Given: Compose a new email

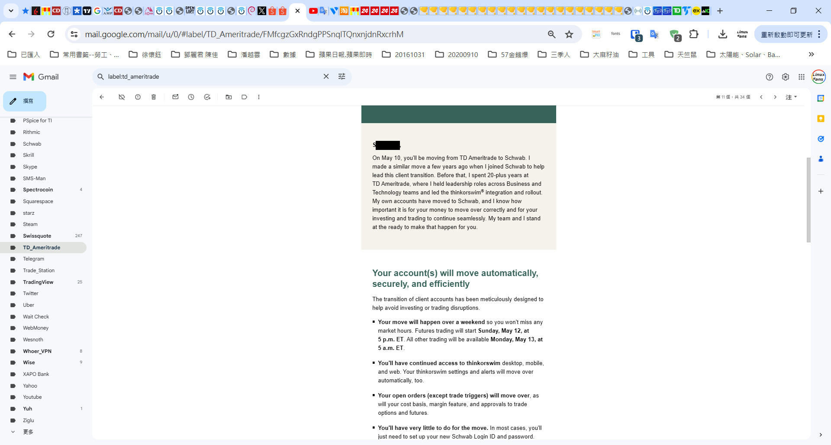Looking at the screenshot, I should click(25, 101).
